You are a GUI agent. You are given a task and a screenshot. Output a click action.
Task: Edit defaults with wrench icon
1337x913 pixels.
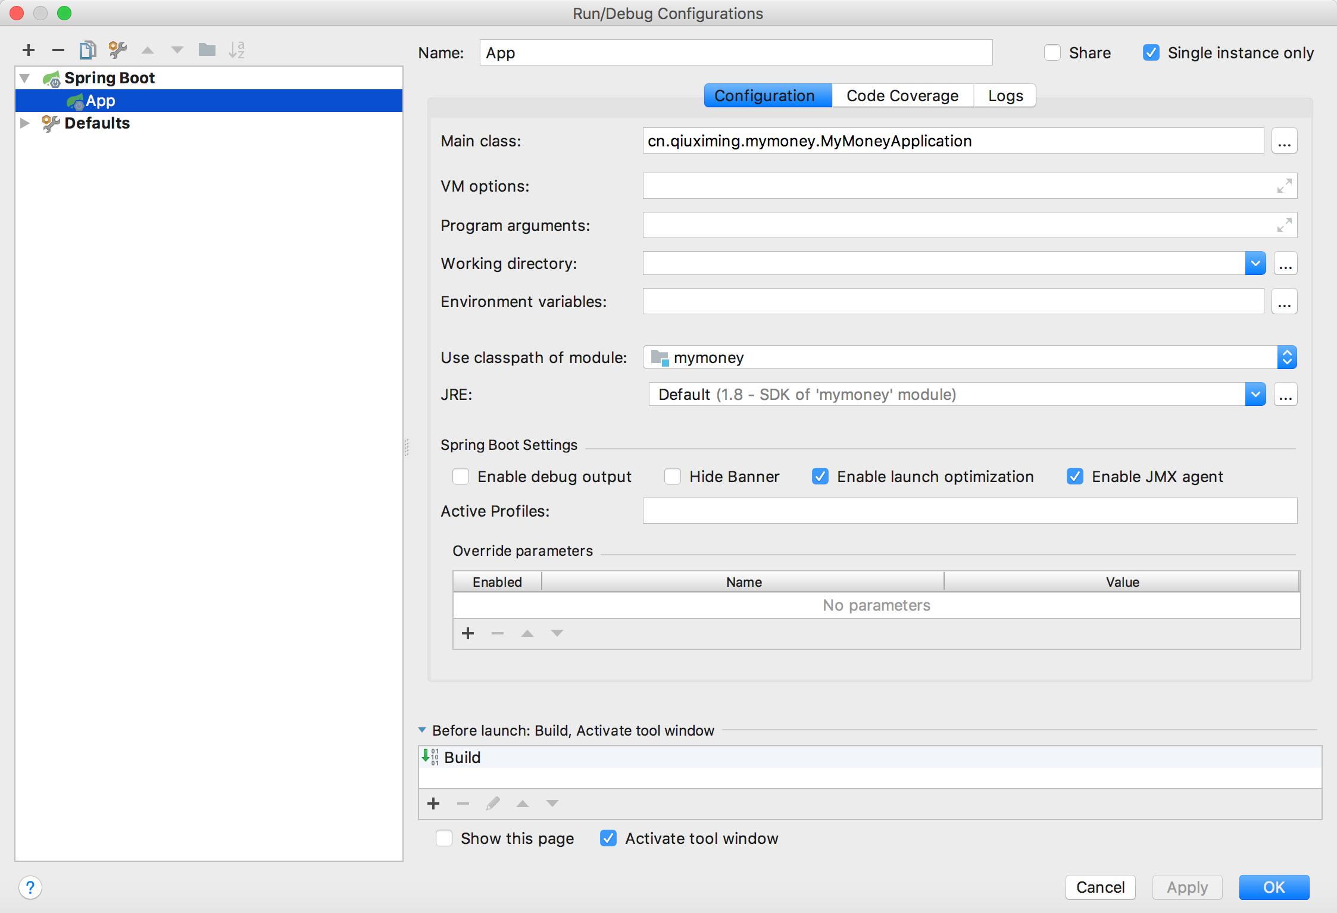click(x=117, y=50)
